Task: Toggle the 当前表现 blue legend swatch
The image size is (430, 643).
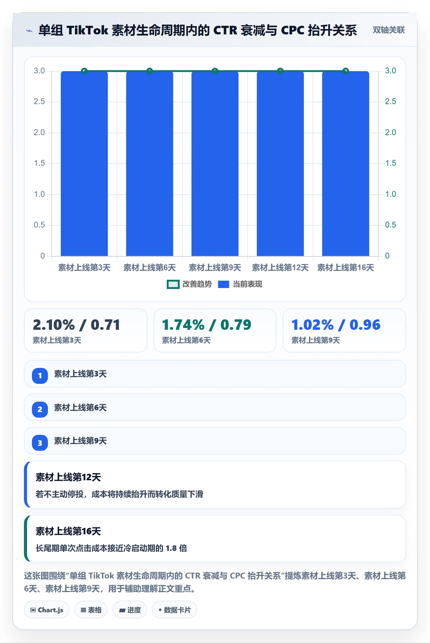Action: (x=223, y=284)
